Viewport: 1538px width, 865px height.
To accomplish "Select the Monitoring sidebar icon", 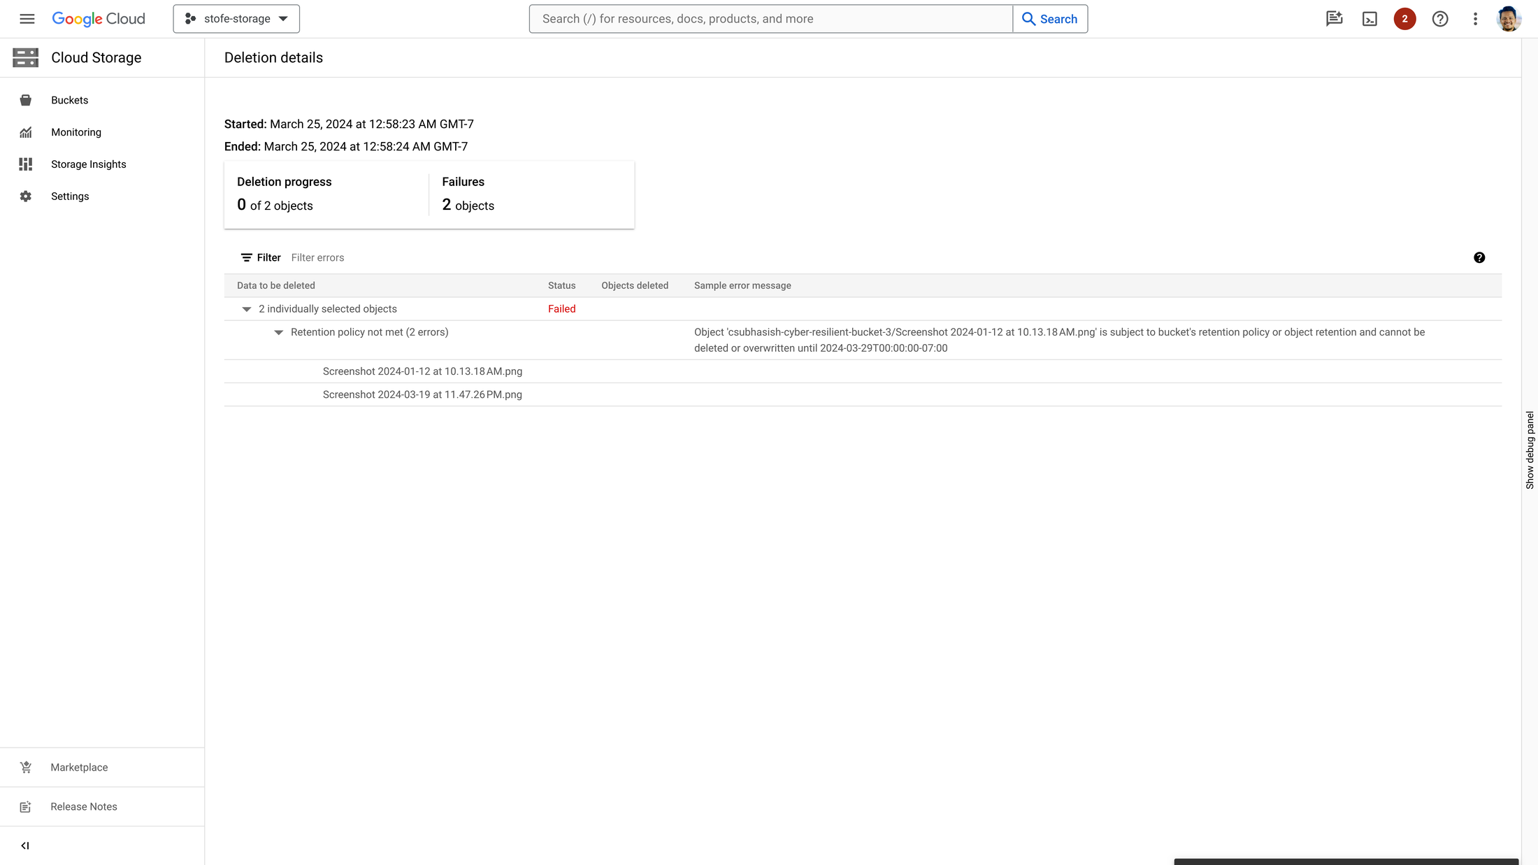I will [25, 131].
